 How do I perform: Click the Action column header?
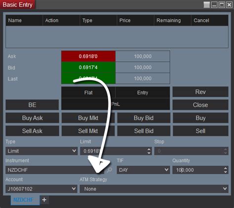point(61,20)
